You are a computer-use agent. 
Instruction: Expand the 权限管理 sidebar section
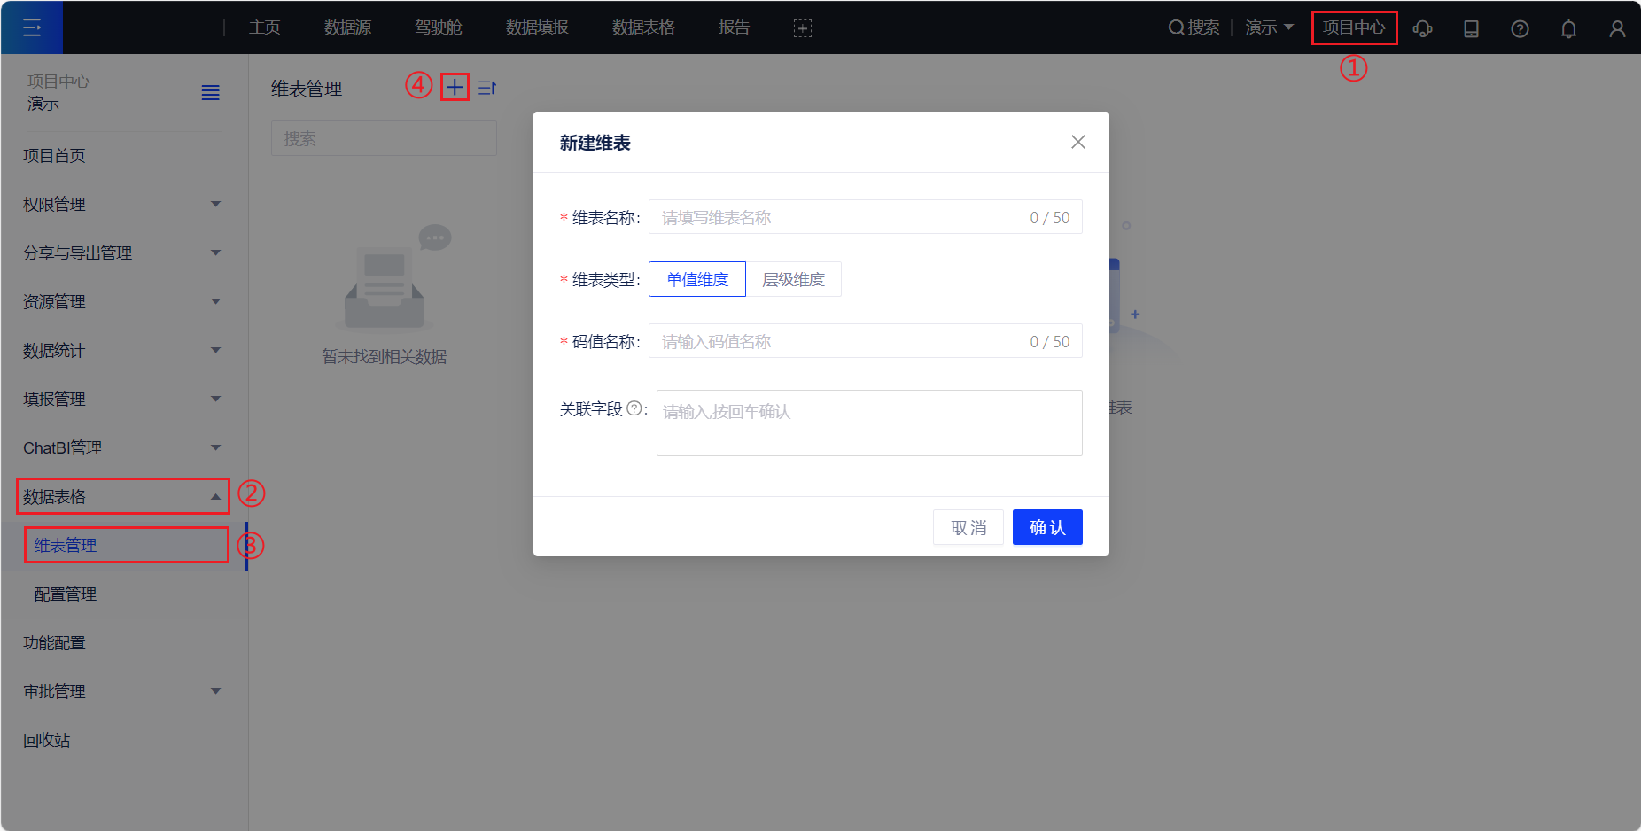[122, 204]
